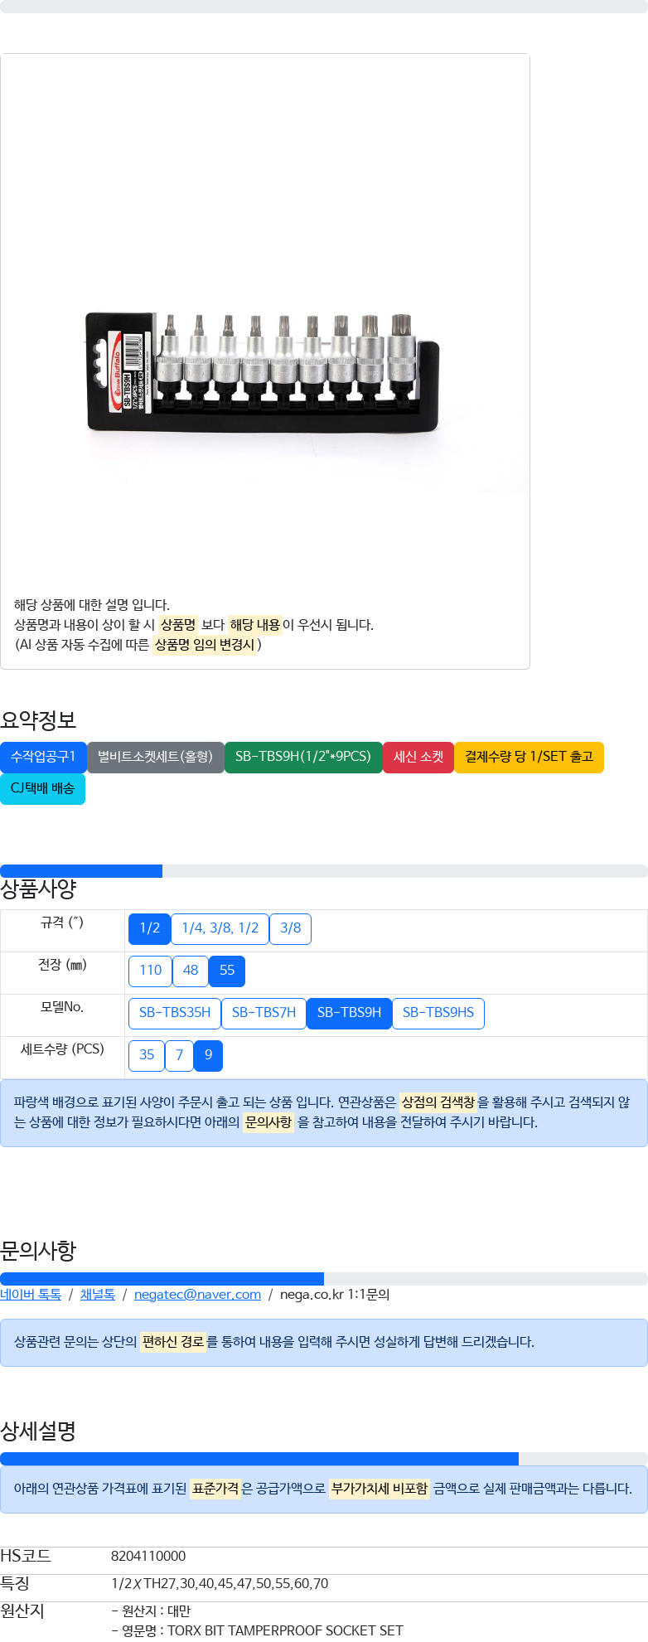Image resolution: width=648 pixels, height=1642 pixels.
Task: Open the 채널톡 chat link
Action: (x=98, y=1295)
